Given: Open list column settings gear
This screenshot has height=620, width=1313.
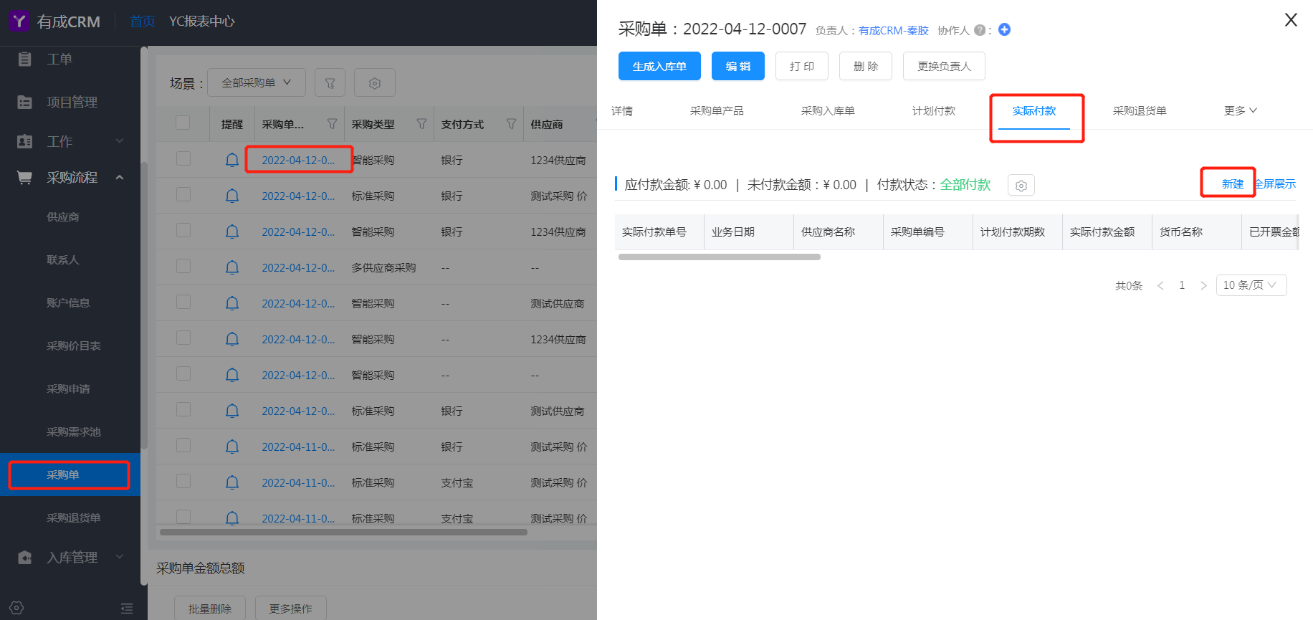Looking at the screenshot, I should 374,83.
